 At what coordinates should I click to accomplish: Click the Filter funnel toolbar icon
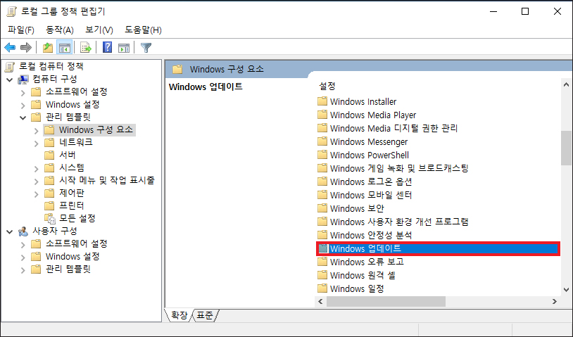(x=146, y=47)
